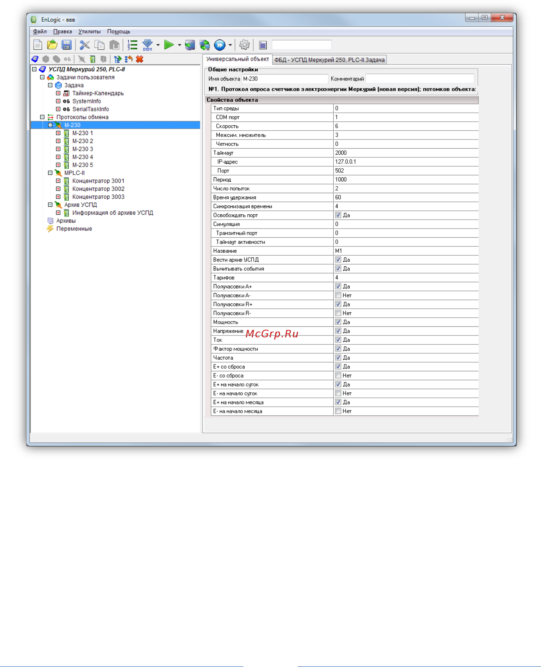The image size is (541, 667).
Task: Click the New file toolbar icon
Action: pos(38,45)
